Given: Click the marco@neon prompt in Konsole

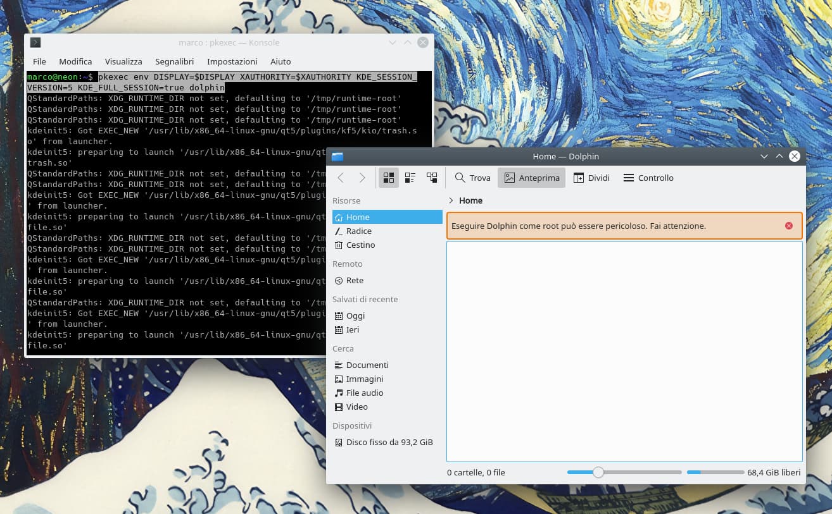Looking at the screenshot, I should click(60, 76).
